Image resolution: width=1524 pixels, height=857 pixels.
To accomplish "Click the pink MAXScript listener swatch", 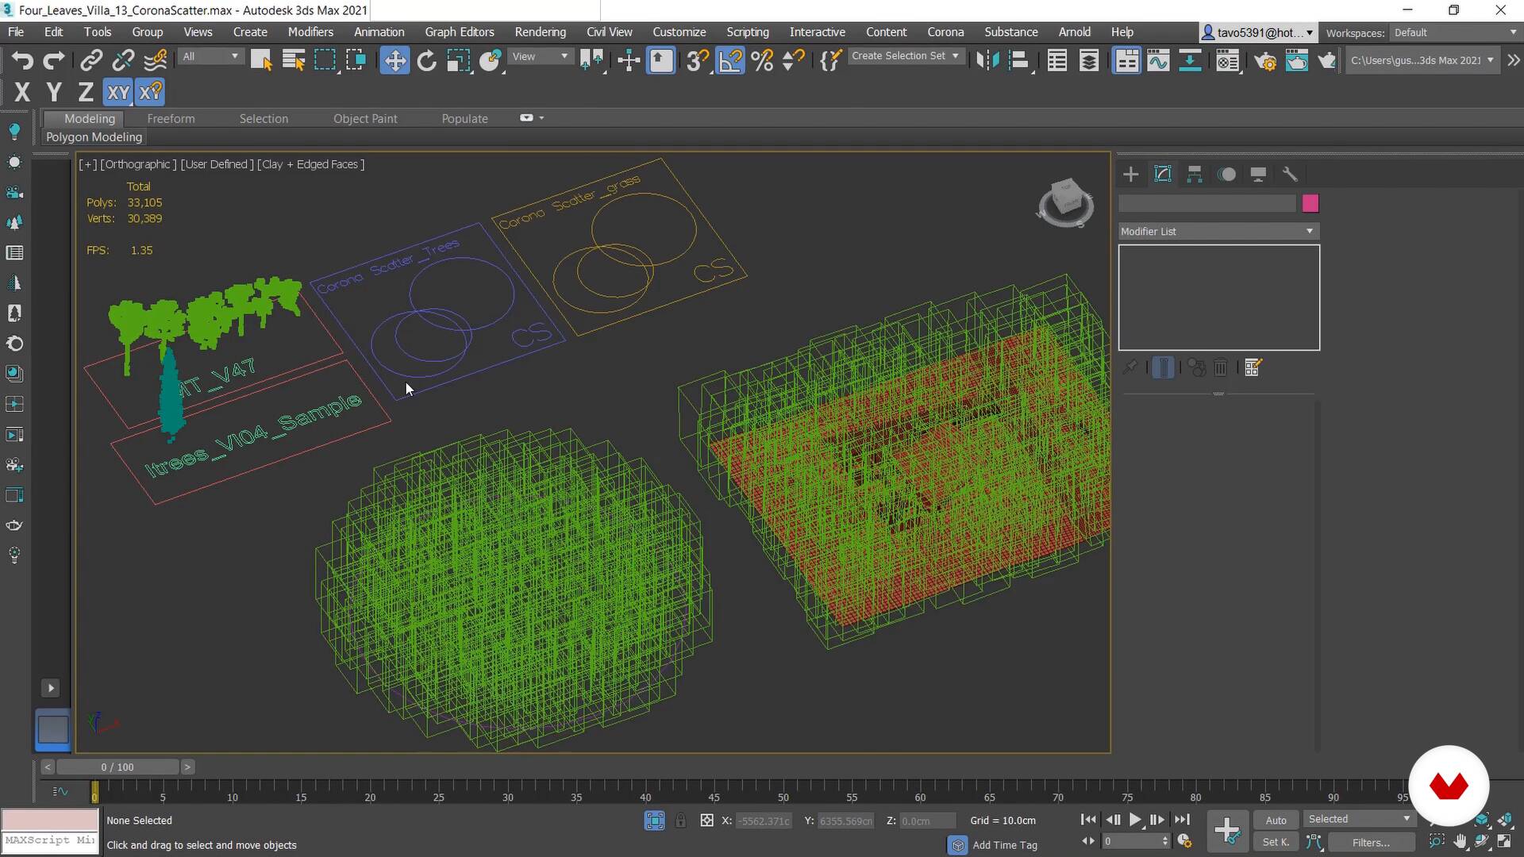I will (x=49, y=820).
